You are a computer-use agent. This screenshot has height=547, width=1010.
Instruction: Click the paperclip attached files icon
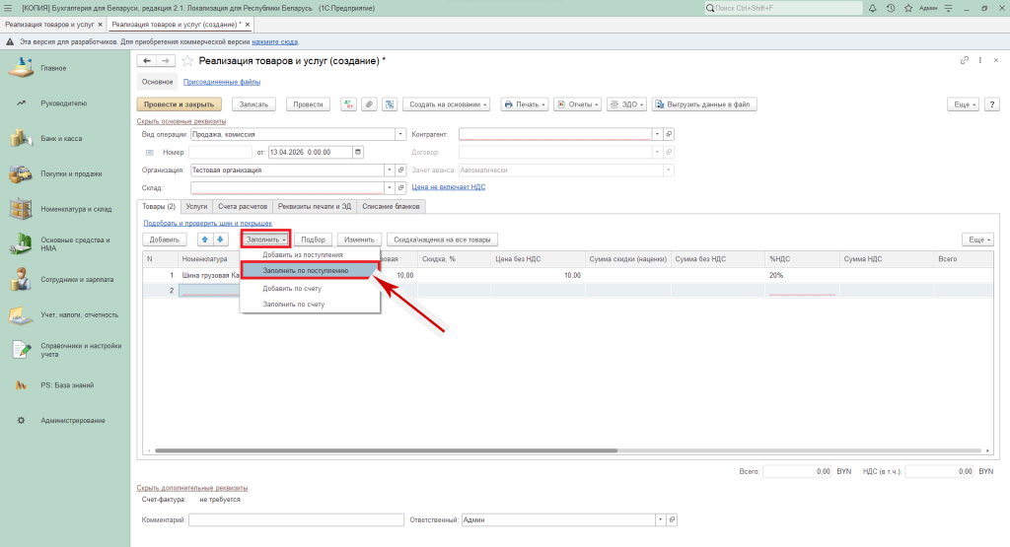(x=369, y=103)
